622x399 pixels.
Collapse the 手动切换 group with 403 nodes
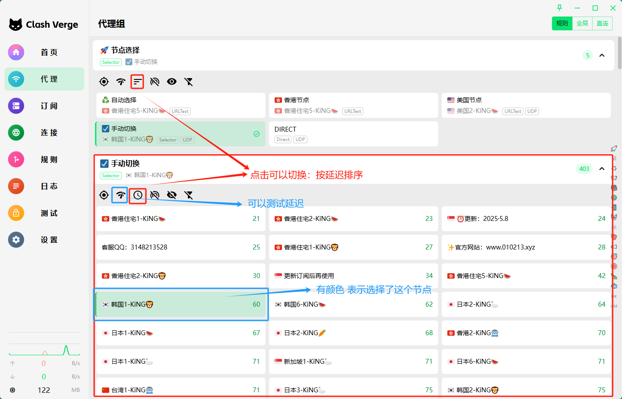(602, 169)
